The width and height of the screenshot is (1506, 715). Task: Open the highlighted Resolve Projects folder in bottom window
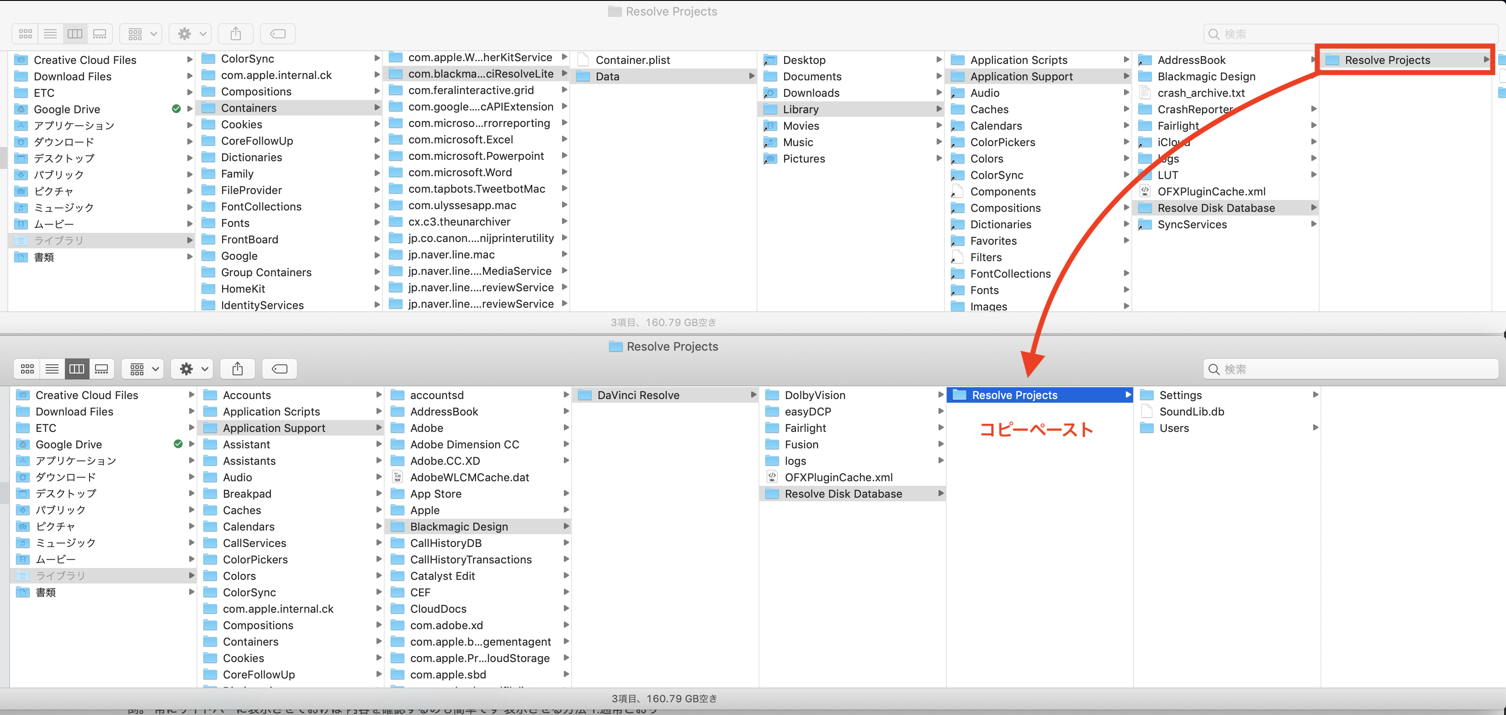tap(1014, 395)
